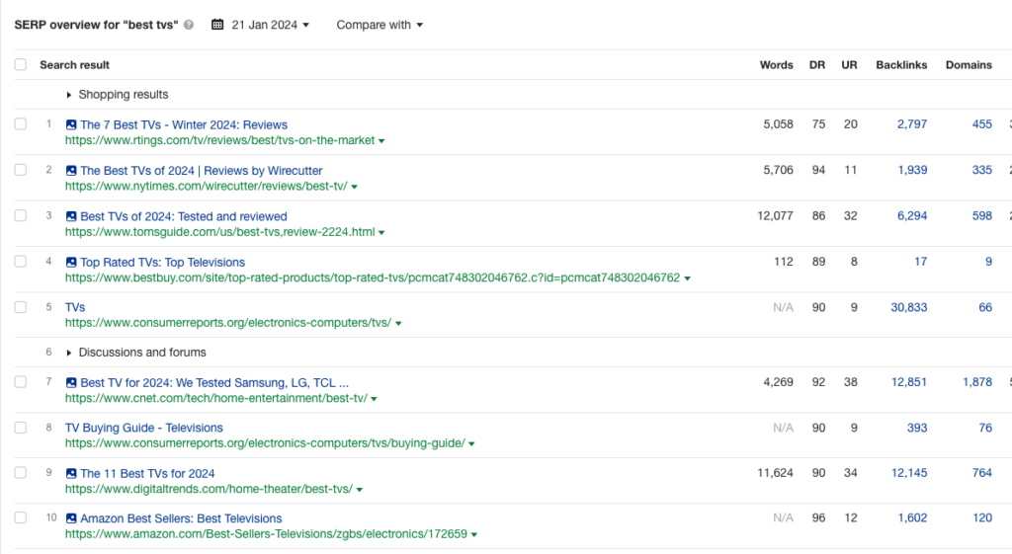
Task: Click image icon beside rtings 7 Best TVs result
Action: (71, 125)
